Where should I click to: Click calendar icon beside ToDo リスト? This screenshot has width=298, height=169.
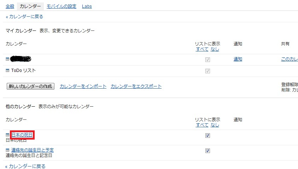[x=7, y=71]
